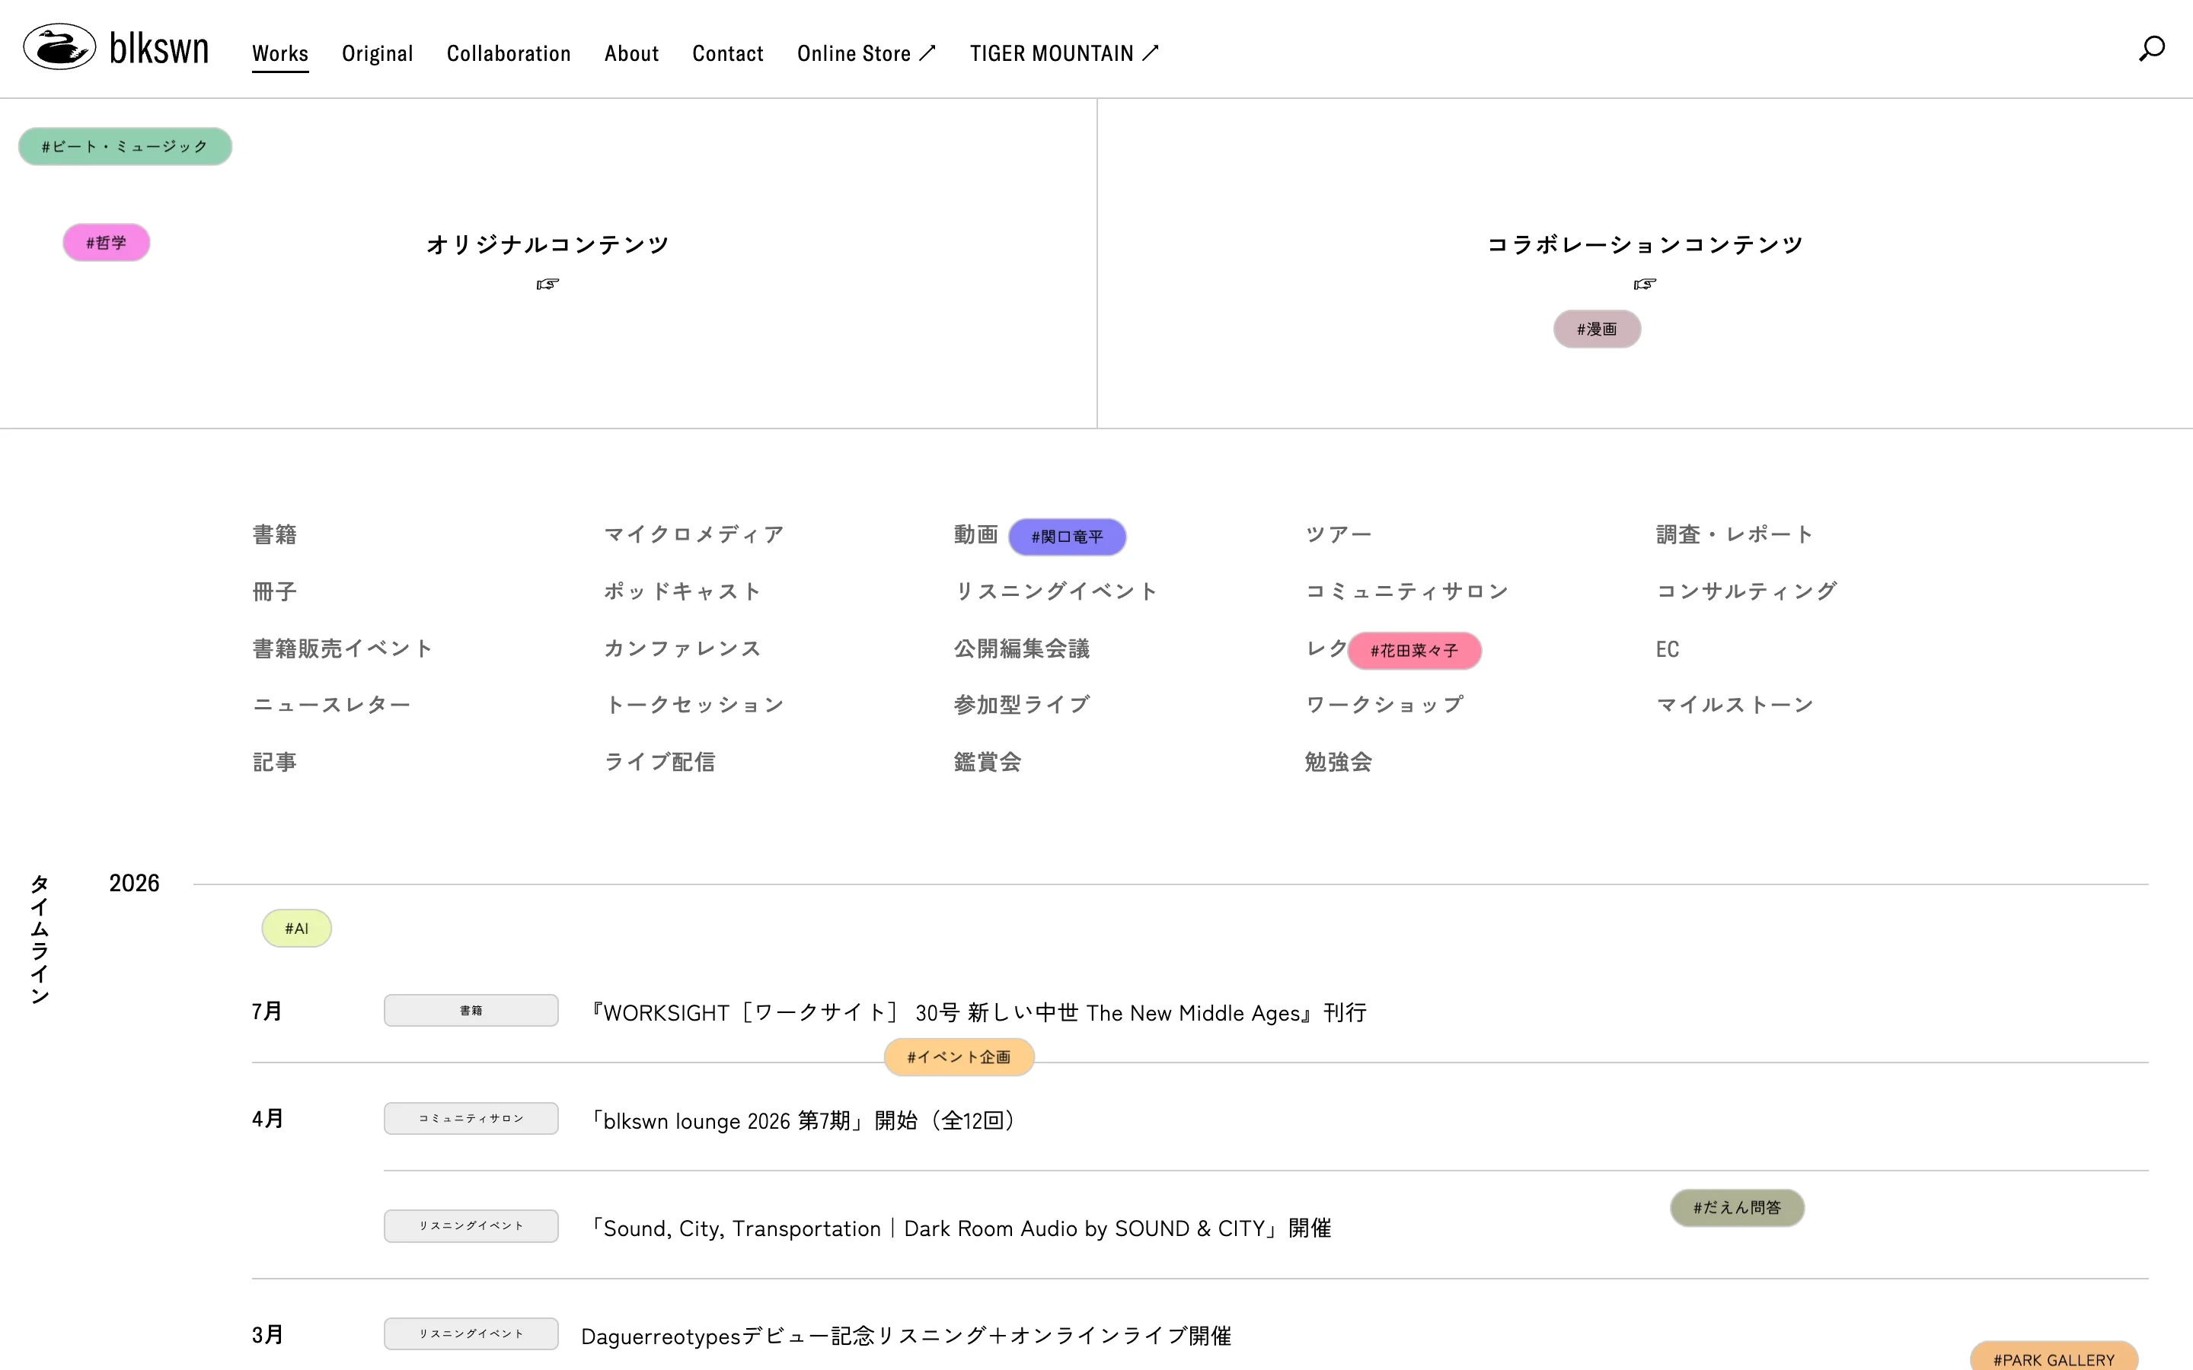Open blkswn lounge 2026 第7期 entry
2193x1370 pixels.
(x=803, y=1121)
